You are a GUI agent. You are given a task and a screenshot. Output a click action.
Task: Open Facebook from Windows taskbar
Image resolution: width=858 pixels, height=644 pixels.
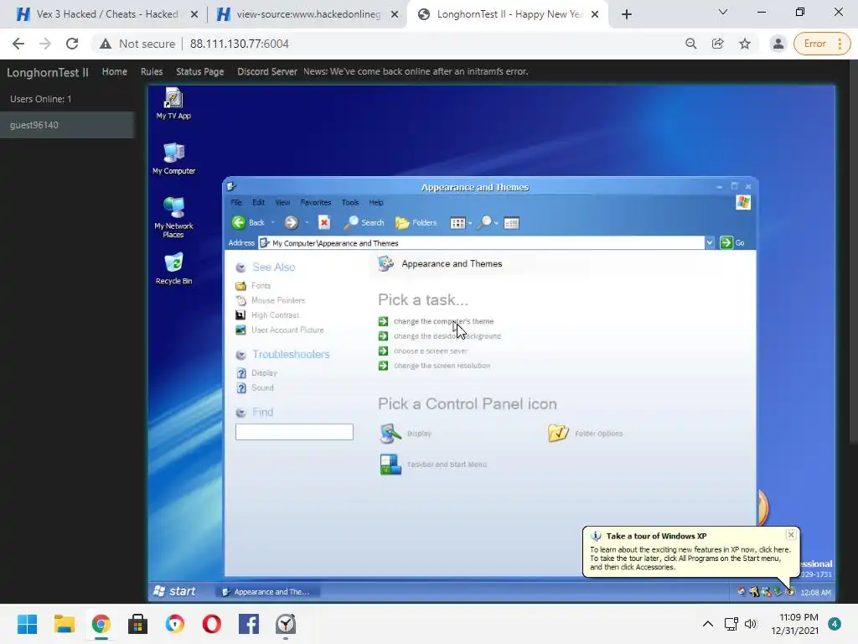[x=249, y=624]
